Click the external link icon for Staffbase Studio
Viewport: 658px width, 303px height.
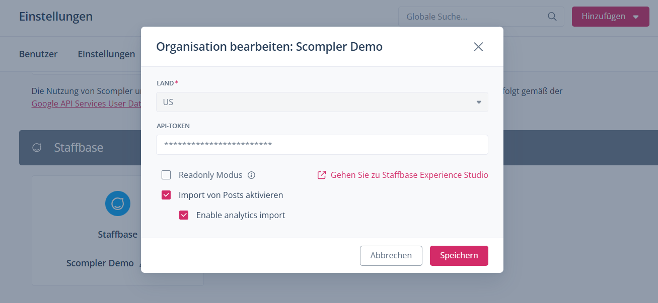(x=322, y=175)
